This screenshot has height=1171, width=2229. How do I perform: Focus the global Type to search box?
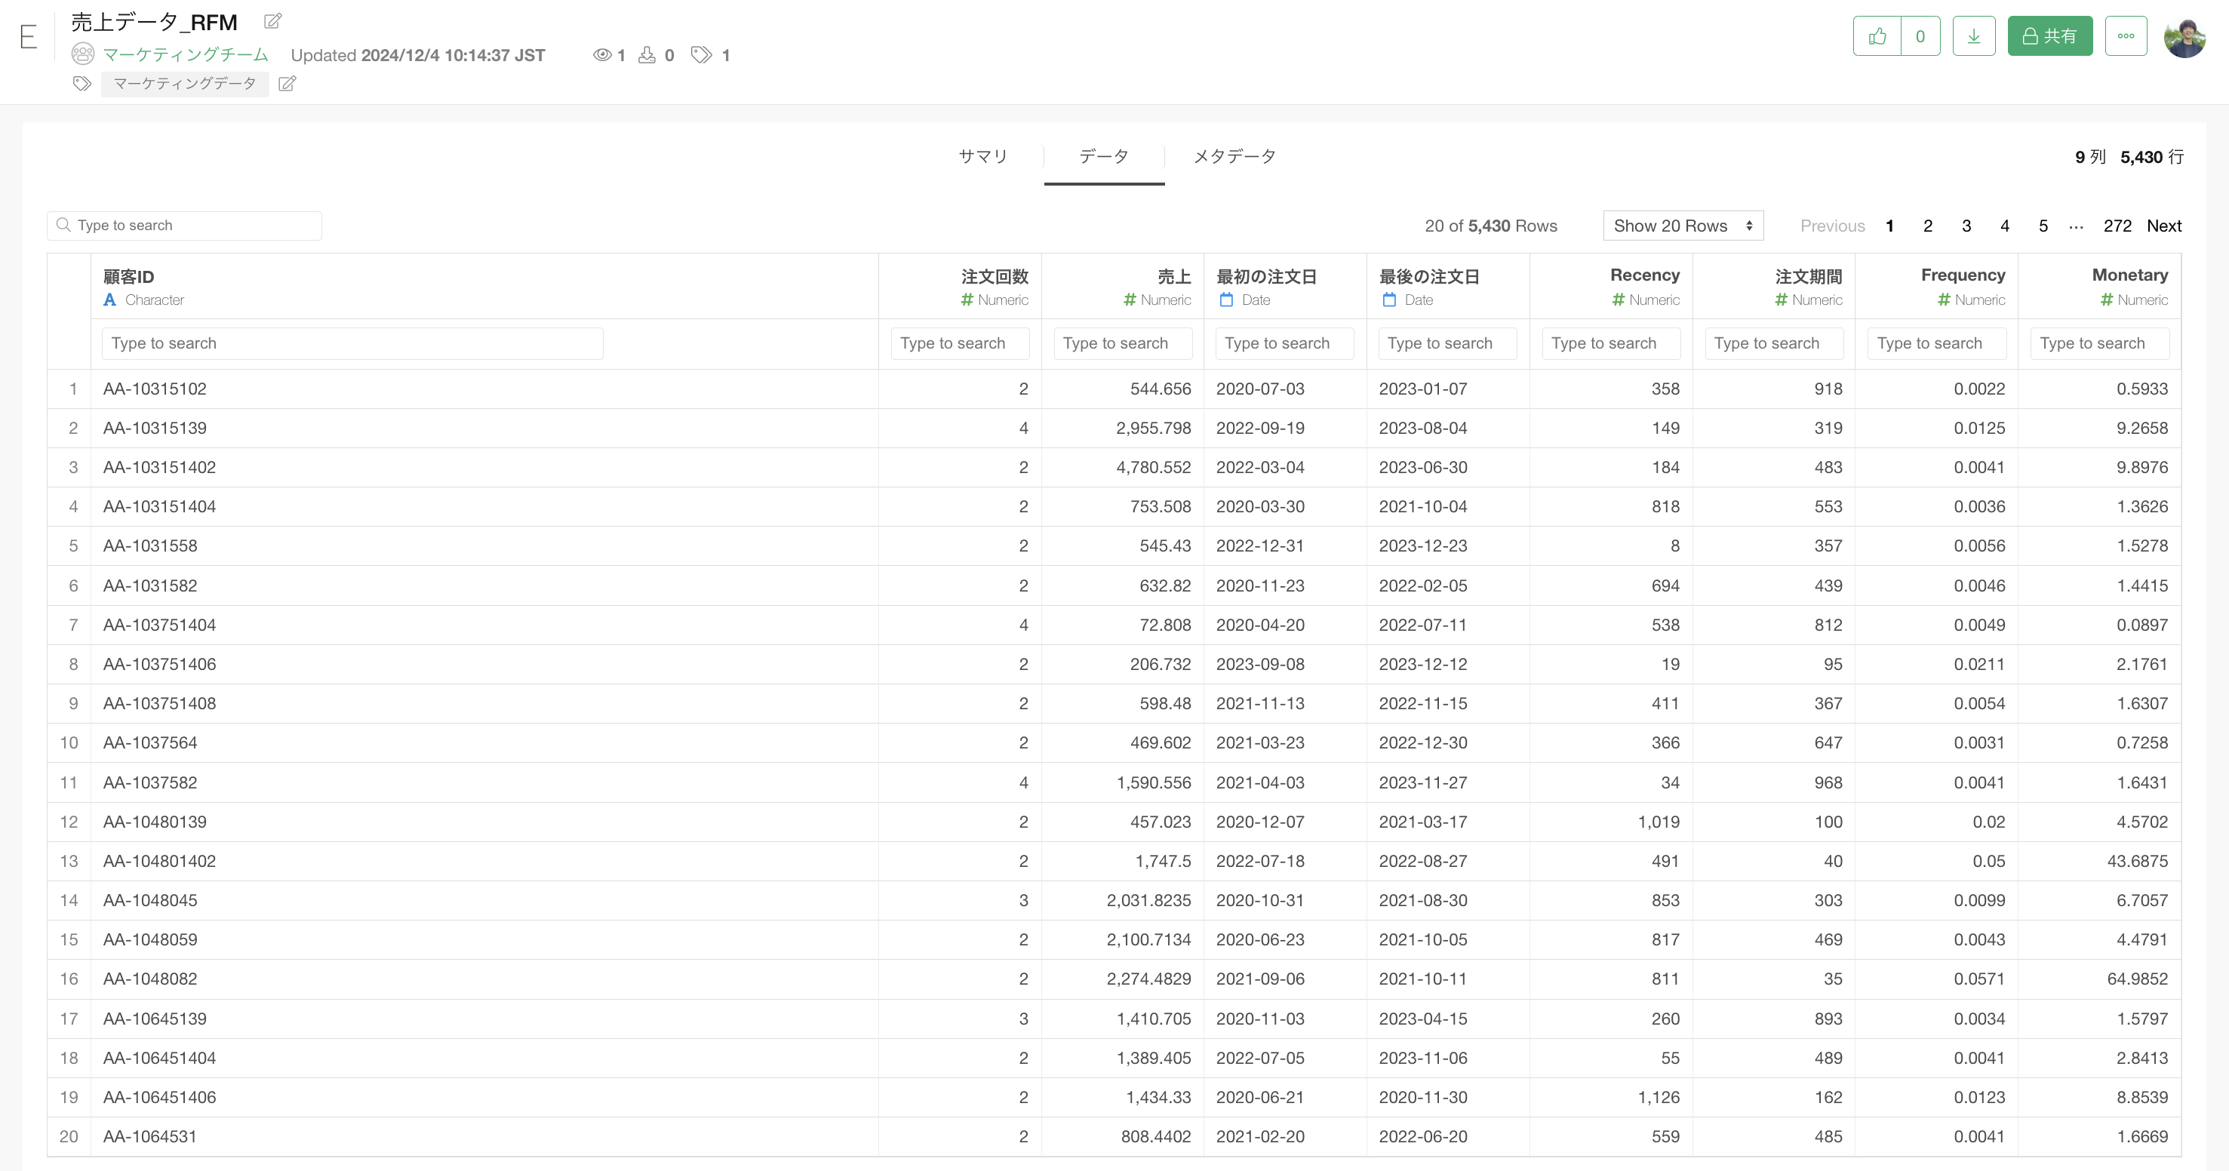tap(185, 226)
